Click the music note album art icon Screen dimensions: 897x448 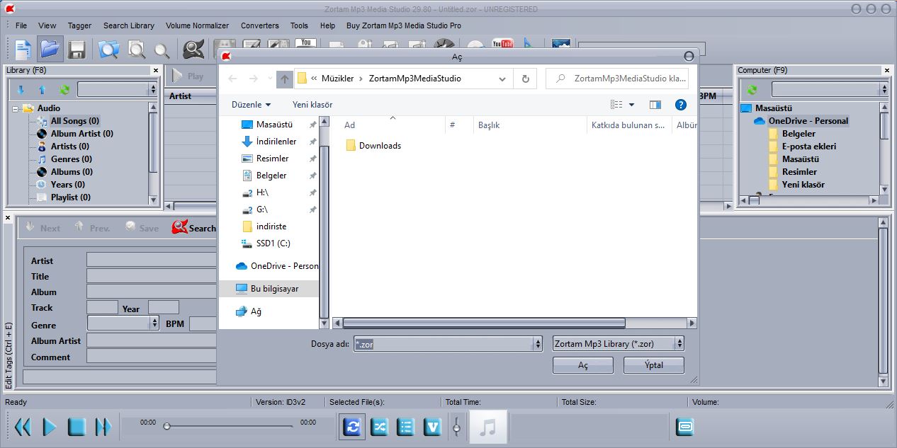(488, 427)
